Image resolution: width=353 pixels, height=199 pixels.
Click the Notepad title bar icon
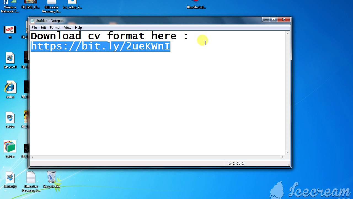click(x=32, y=21)
